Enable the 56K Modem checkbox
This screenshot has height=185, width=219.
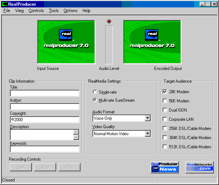coord(165,101)
